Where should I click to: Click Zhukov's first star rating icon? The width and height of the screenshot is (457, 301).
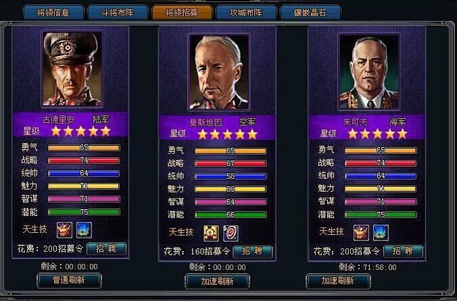pyautogui.click(x=353, y=134)
